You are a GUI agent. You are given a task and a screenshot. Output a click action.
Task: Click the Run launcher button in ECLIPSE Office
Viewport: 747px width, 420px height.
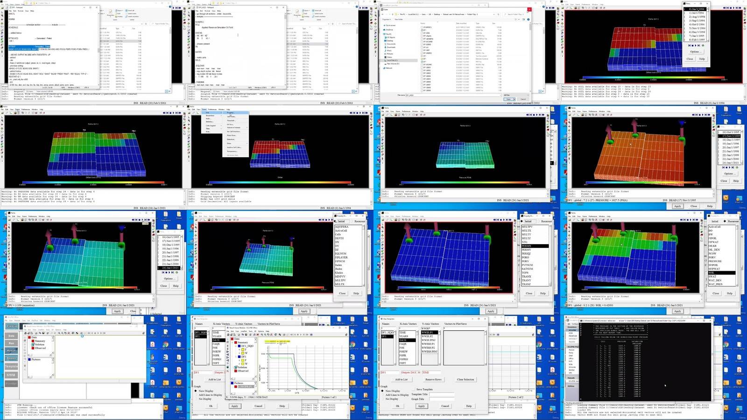[11, 343]
